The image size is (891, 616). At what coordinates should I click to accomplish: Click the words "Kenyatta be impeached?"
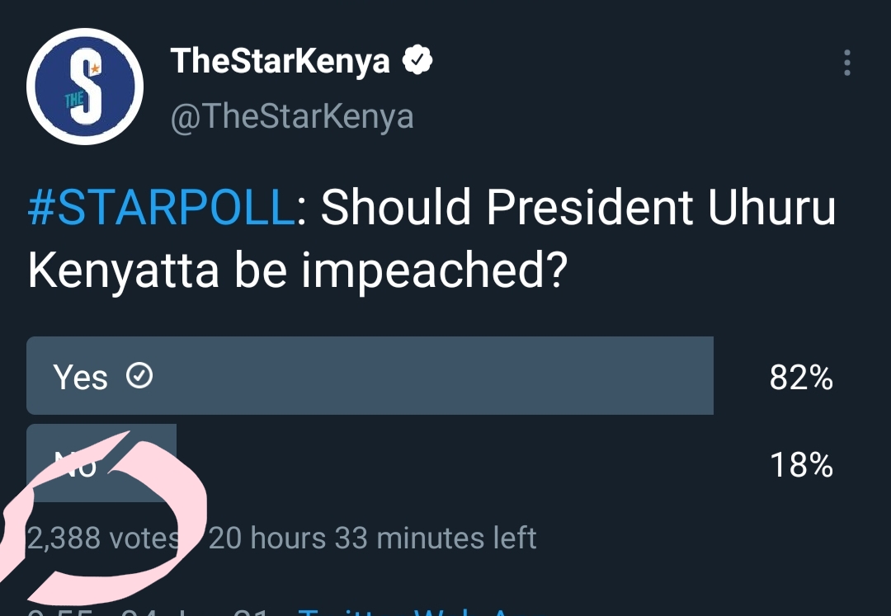tap(298, 271)
